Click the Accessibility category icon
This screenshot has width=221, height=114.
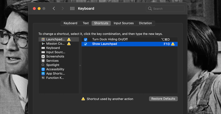click(x=43, y=69)
